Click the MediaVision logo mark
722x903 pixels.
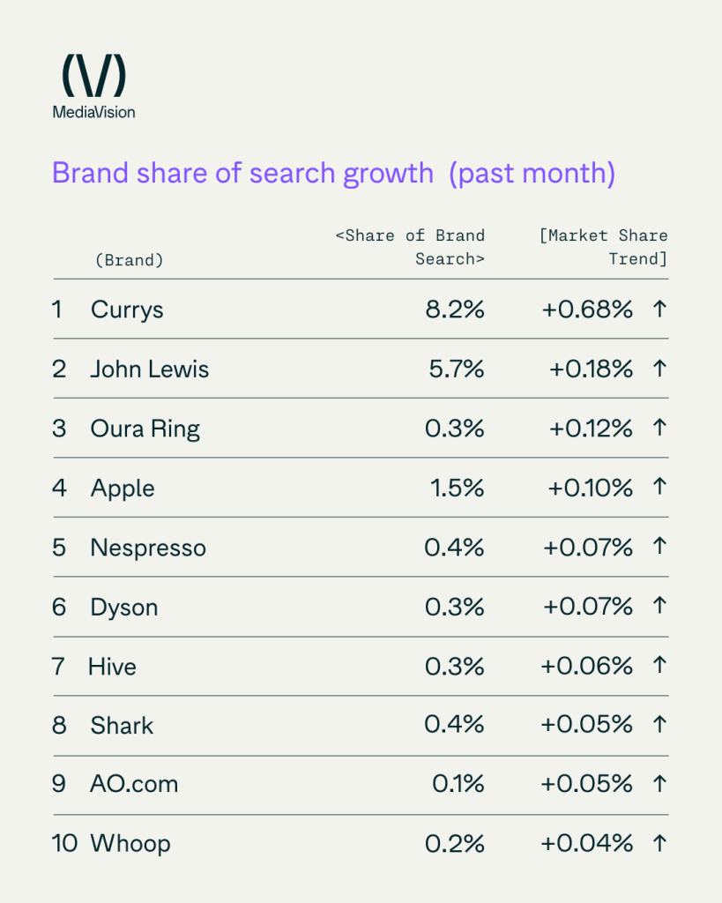(93, 75)
